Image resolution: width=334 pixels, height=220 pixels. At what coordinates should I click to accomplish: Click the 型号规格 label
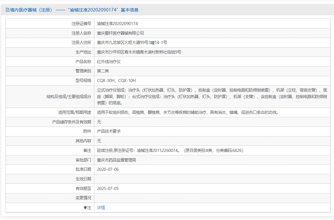(x=83, y=80)
